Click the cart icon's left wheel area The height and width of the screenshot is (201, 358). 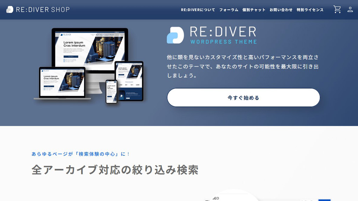(x=335, y=12)
